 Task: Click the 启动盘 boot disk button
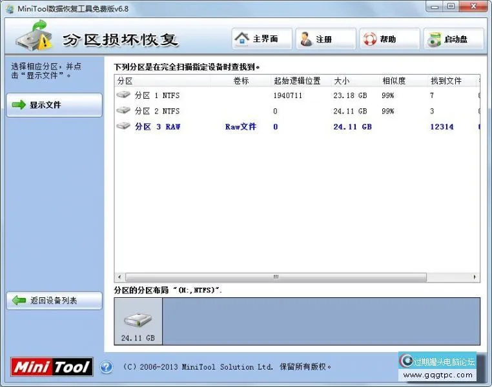point(454,39)
